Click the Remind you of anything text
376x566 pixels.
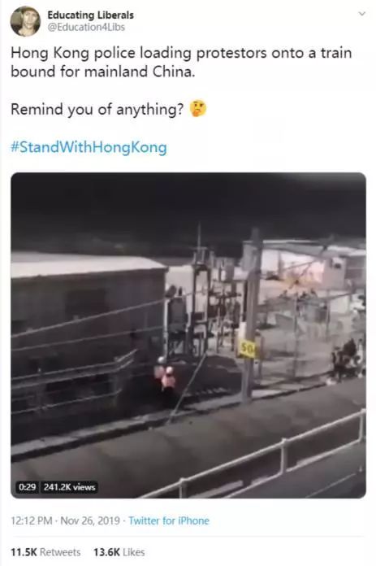[97, 109]
